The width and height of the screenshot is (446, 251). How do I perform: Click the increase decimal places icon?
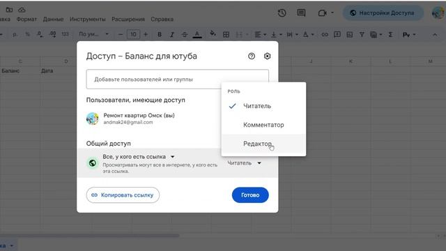point(53,34)
